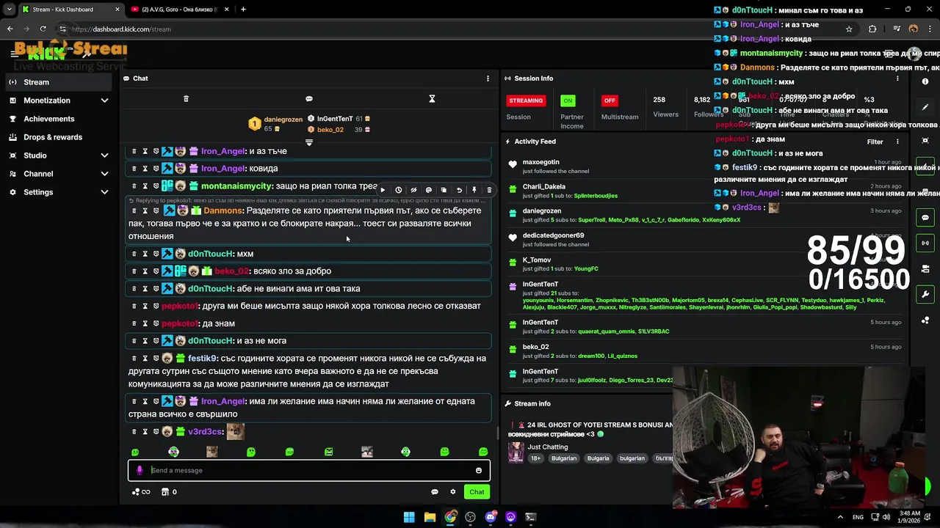The width and height of the screenshot is (940, 528).
Task: Click shield icon on v3rd3cs message row
Action: point(156,432)
